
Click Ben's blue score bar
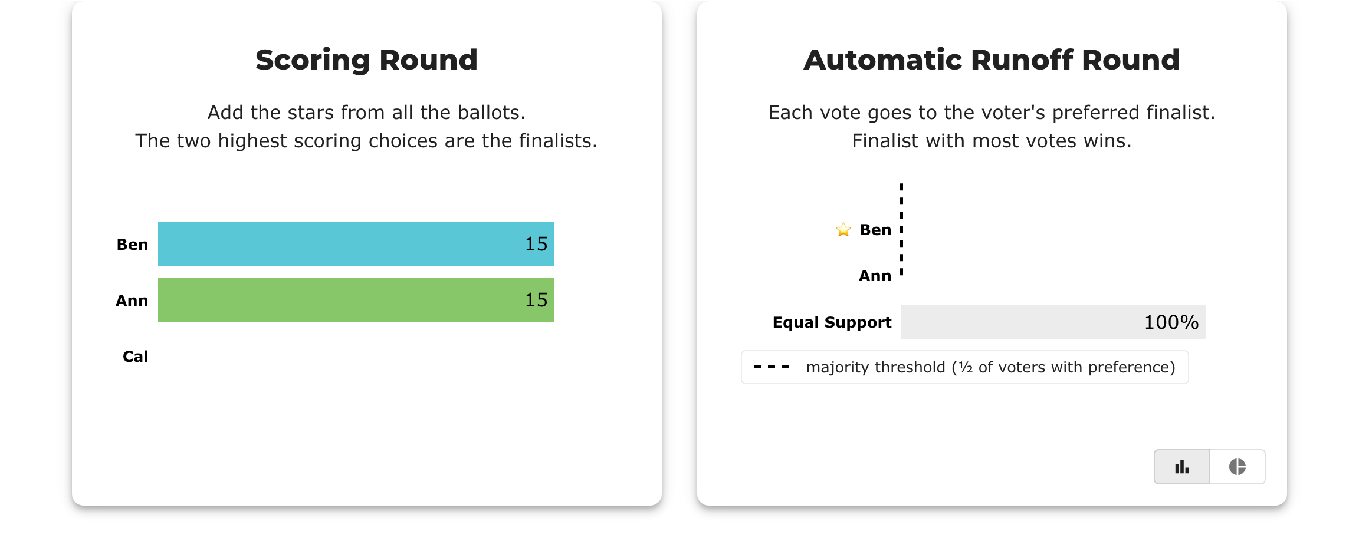(x=356, y=244)
